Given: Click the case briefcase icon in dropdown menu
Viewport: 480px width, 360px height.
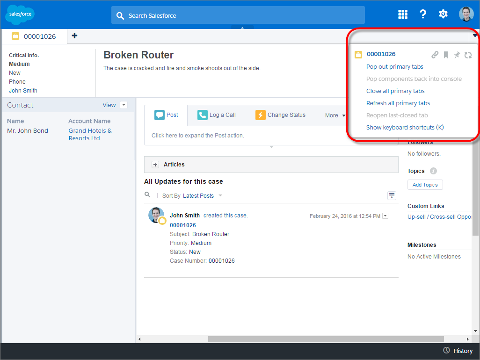Looking at the screenshot, I should coord(358,55).
